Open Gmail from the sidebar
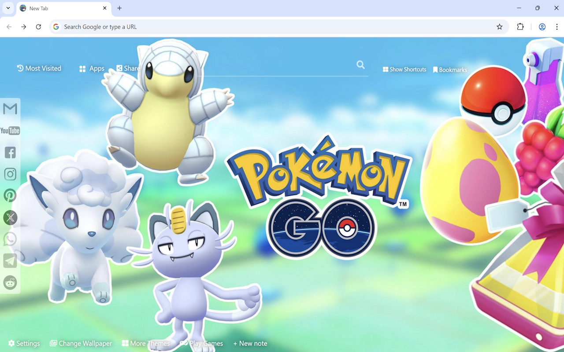564x352 pixels. (10, 109)
